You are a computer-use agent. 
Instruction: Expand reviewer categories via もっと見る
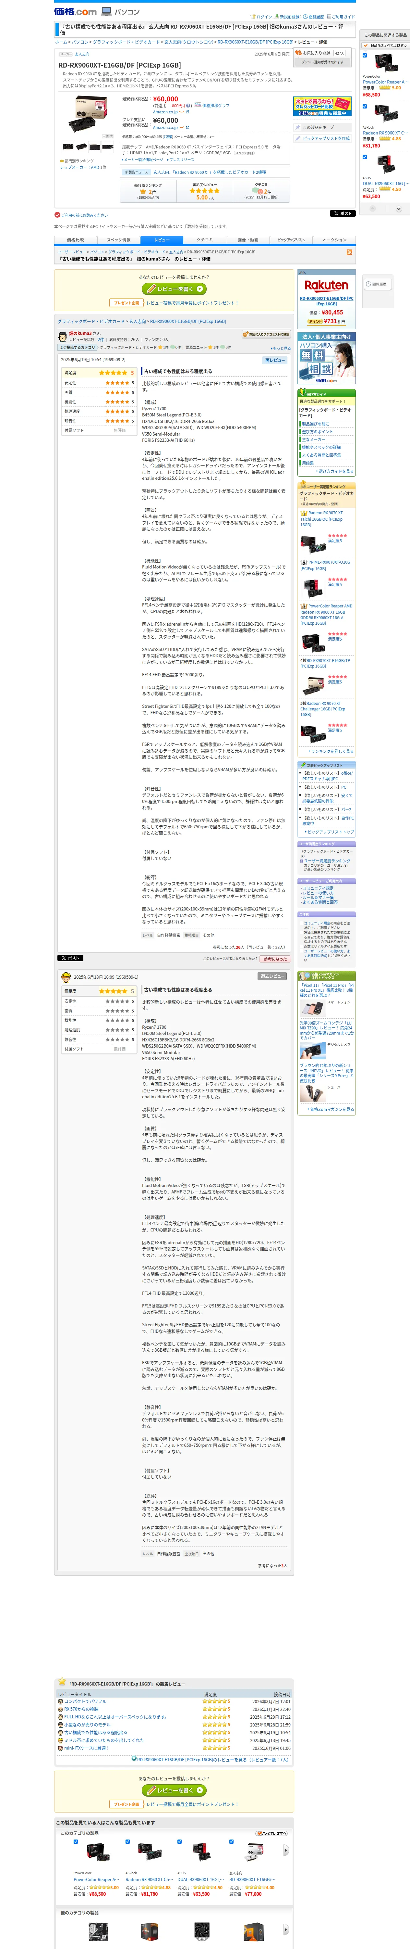[281, 348]
